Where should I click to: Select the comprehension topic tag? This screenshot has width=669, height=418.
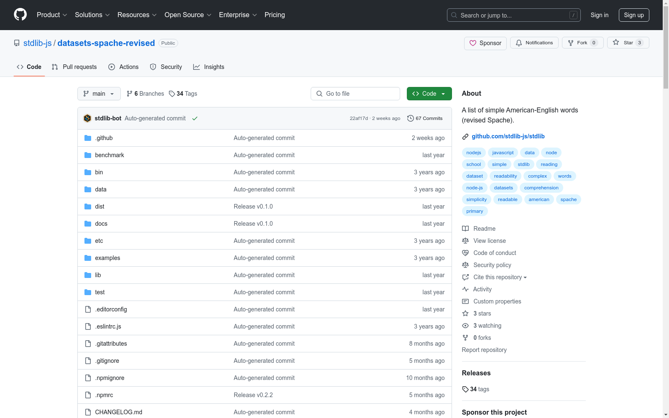tap(541, 188)
